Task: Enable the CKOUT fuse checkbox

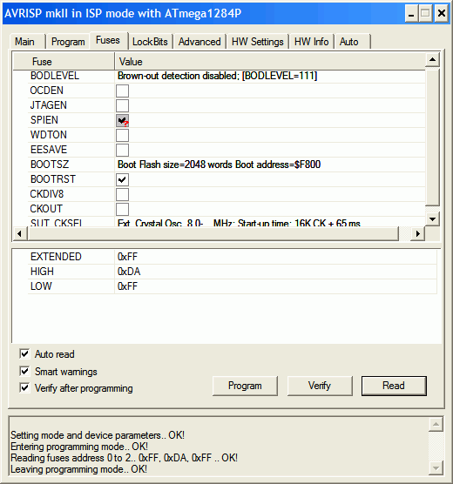Action: pyautogui.click(x=122, y=209)
